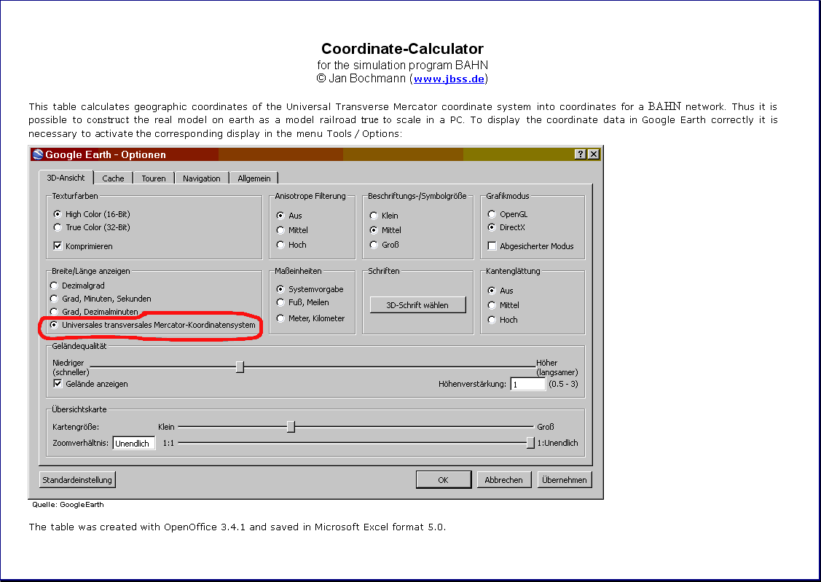
Task: Enable the Abgesicherter Modus checkbox
Action: coord(531,246)
